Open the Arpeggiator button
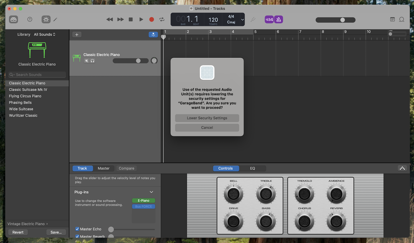 point(402,168)
